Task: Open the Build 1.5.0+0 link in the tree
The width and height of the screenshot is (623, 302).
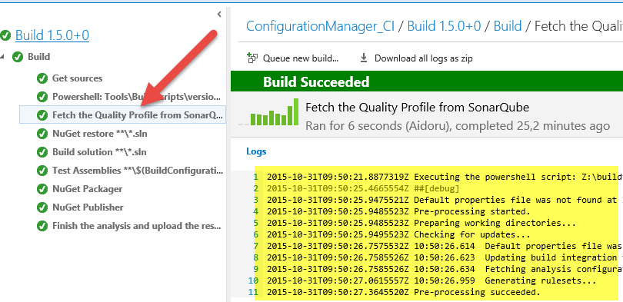Action: [x=52, y=35]
